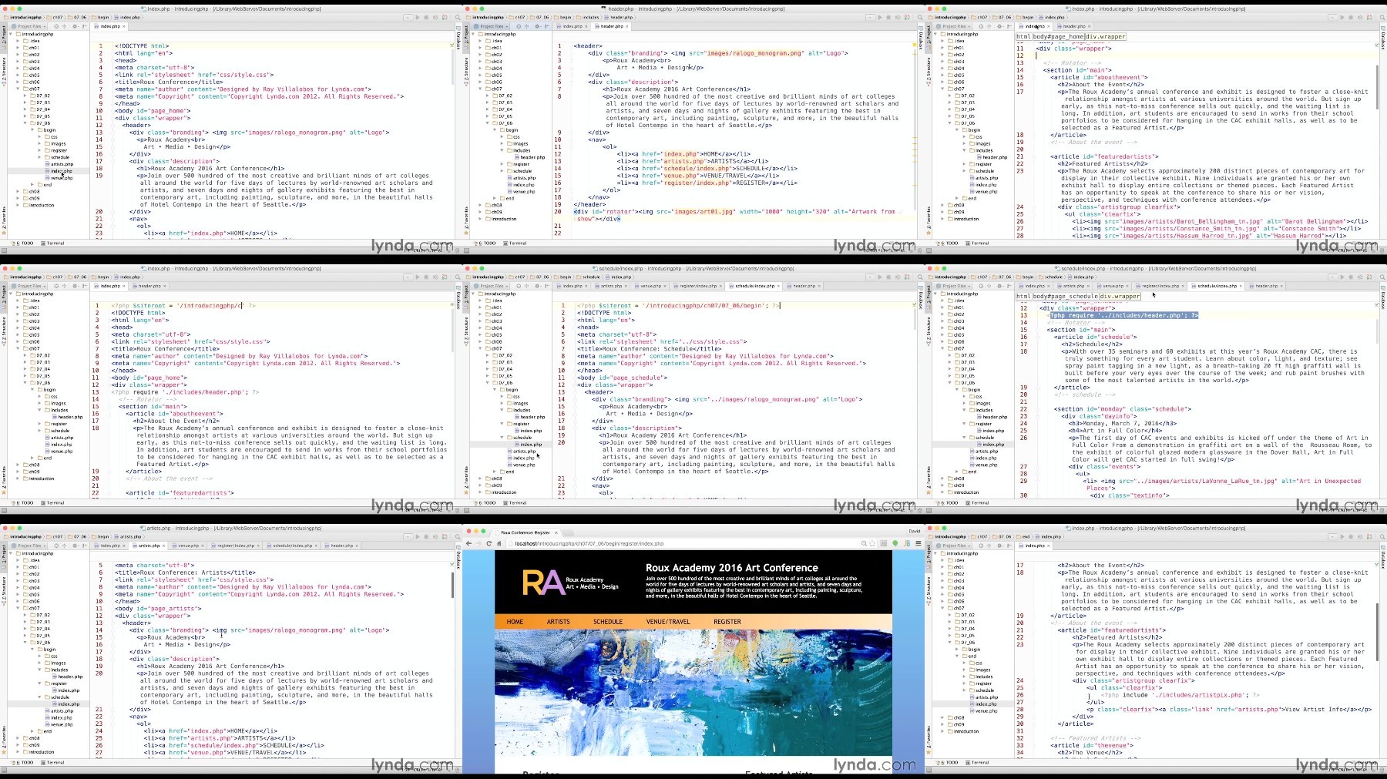Click scroll-from-source target icon in artists.php window

pyautogui.click(x=56, y=546)
